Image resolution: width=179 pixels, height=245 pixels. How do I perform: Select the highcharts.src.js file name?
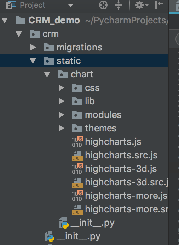(x=121, y=155)
